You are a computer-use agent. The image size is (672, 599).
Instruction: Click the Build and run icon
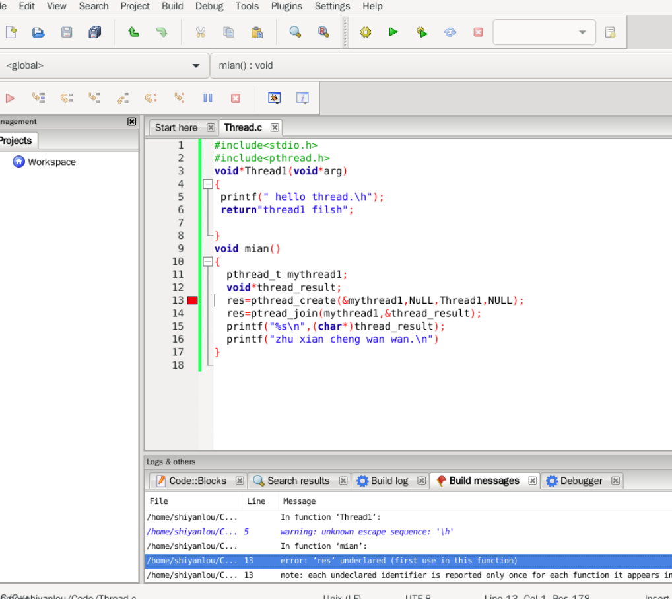pos(422,32)
